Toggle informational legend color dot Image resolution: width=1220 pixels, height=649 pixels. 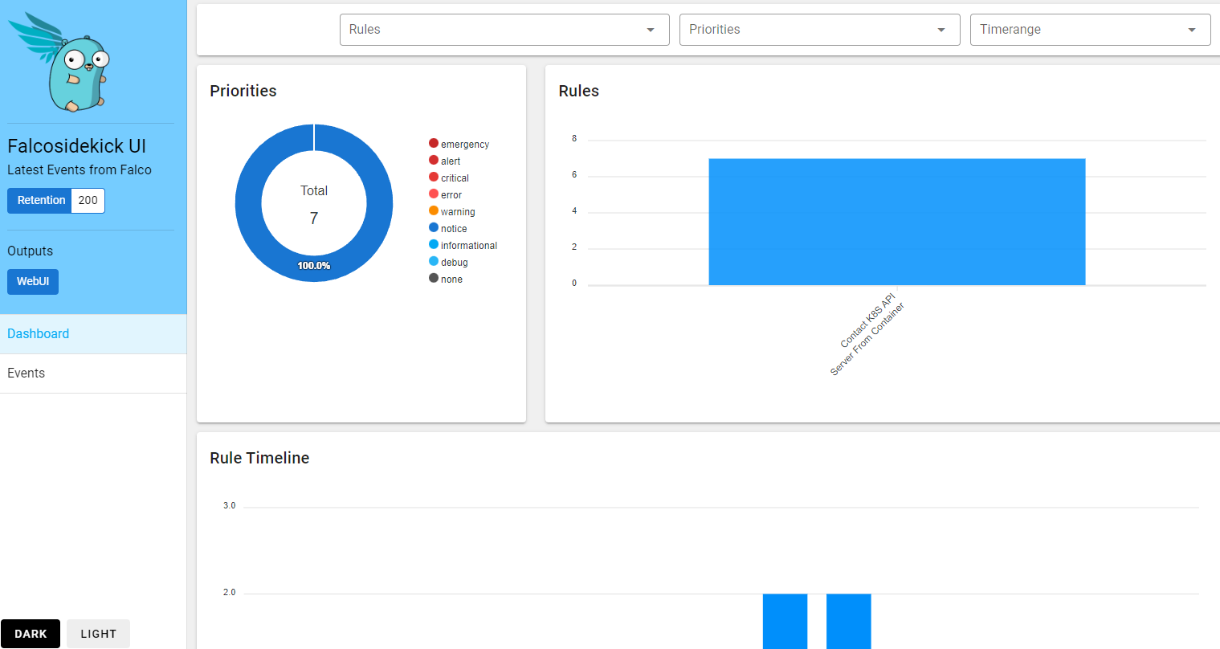(434, 245)
